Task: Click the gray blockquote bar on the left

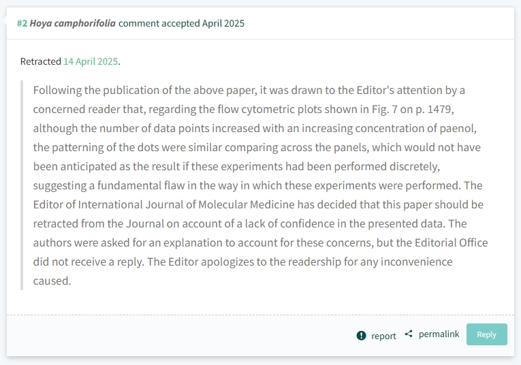Action: (22, 185)
